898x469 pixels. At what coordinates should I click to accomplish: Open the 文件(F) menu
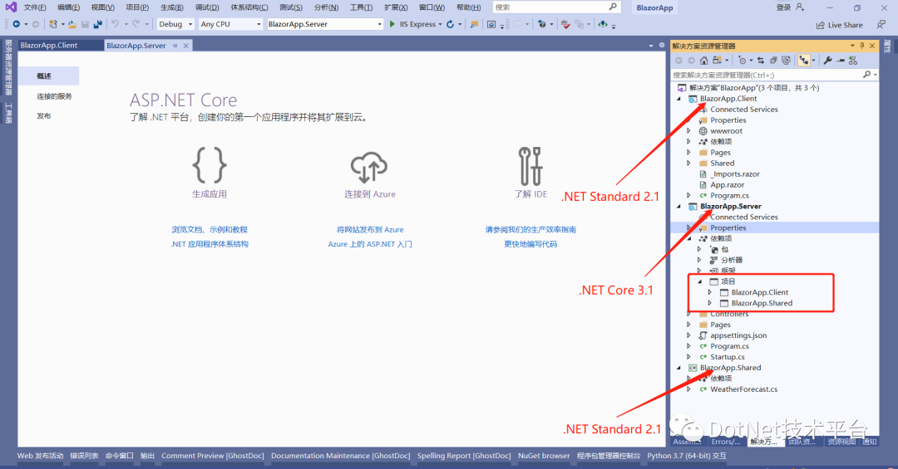coord(35,7)
